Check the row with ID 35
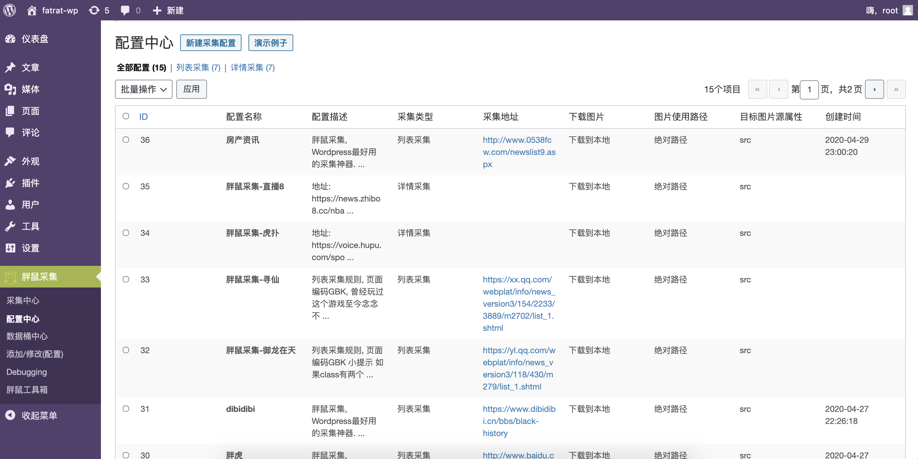Image resolution: width=918 pixels, height=459 pixels. pos(126,186)
